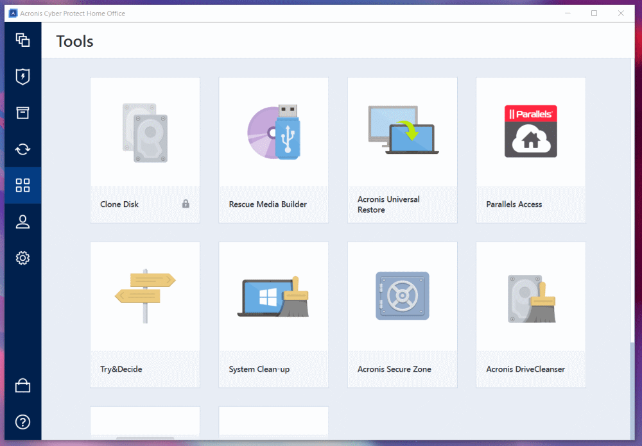Click the partially visible tile below Try&Decide
The height and width of the screenshot is (446, 642).
[144, 423]
